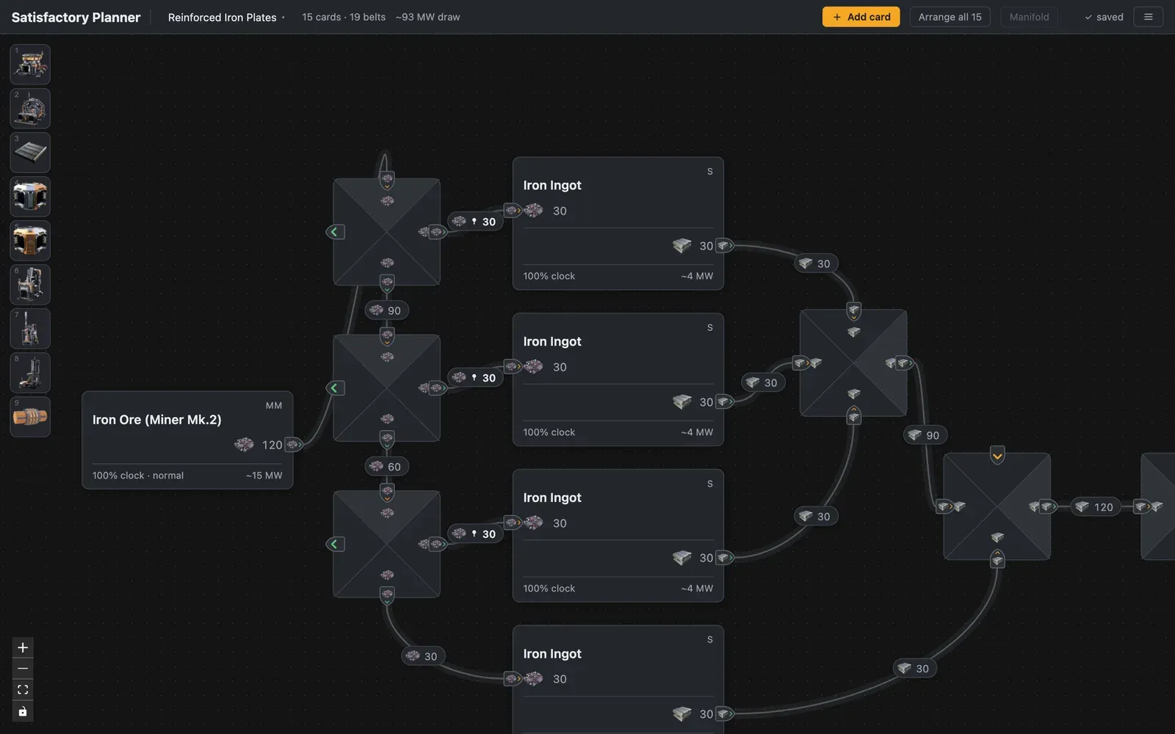
Task: Click the Iron Ore miner output port
Action: pos(293,444)
